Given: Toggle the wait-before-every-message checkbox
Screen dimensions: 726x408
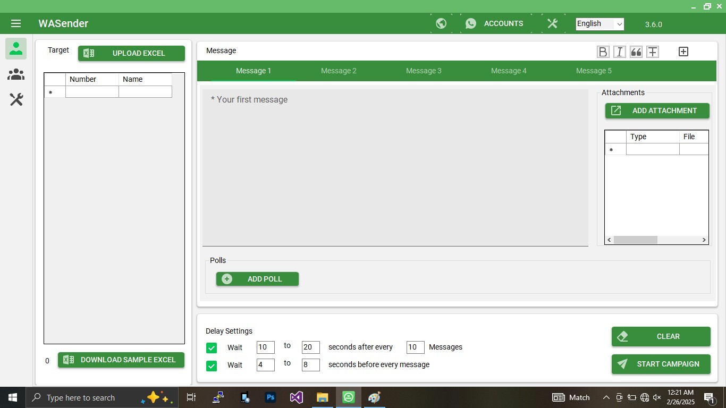Looking at the screenshot, I should point(212,366).
